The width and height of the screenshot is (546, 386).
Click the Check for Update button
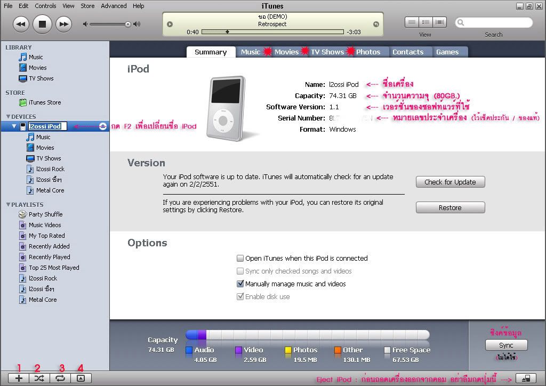point(450,182)
